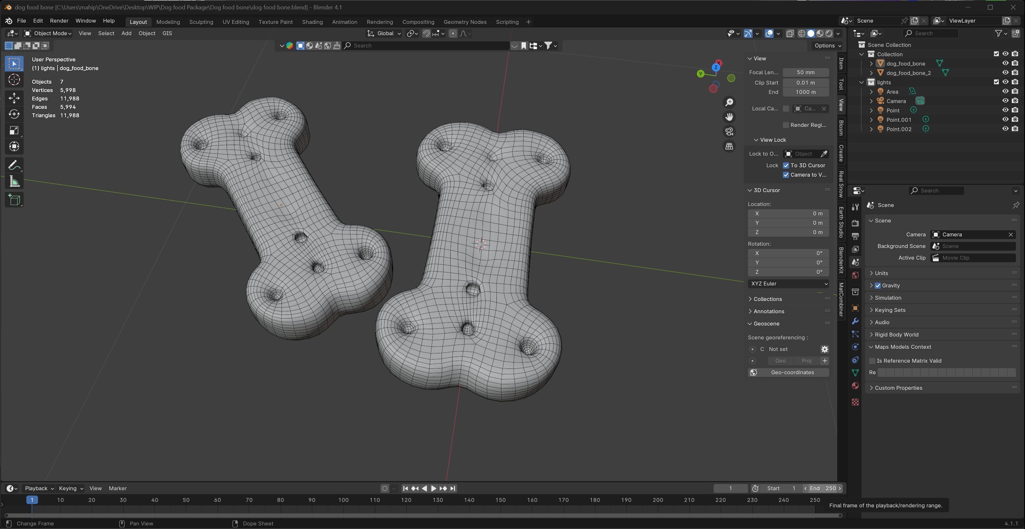Select the Move tool
This screenshot has height=529, width=1025.
14,98
